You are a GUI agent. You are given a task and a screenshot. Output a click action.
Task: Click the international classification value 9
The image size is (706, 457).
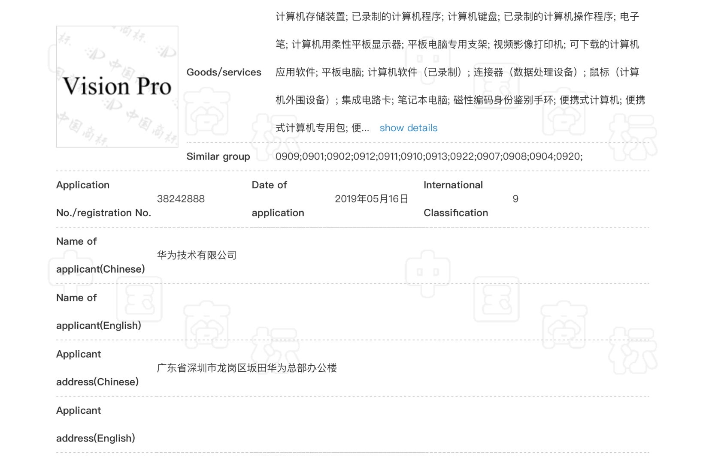click(x=515, y=199)
